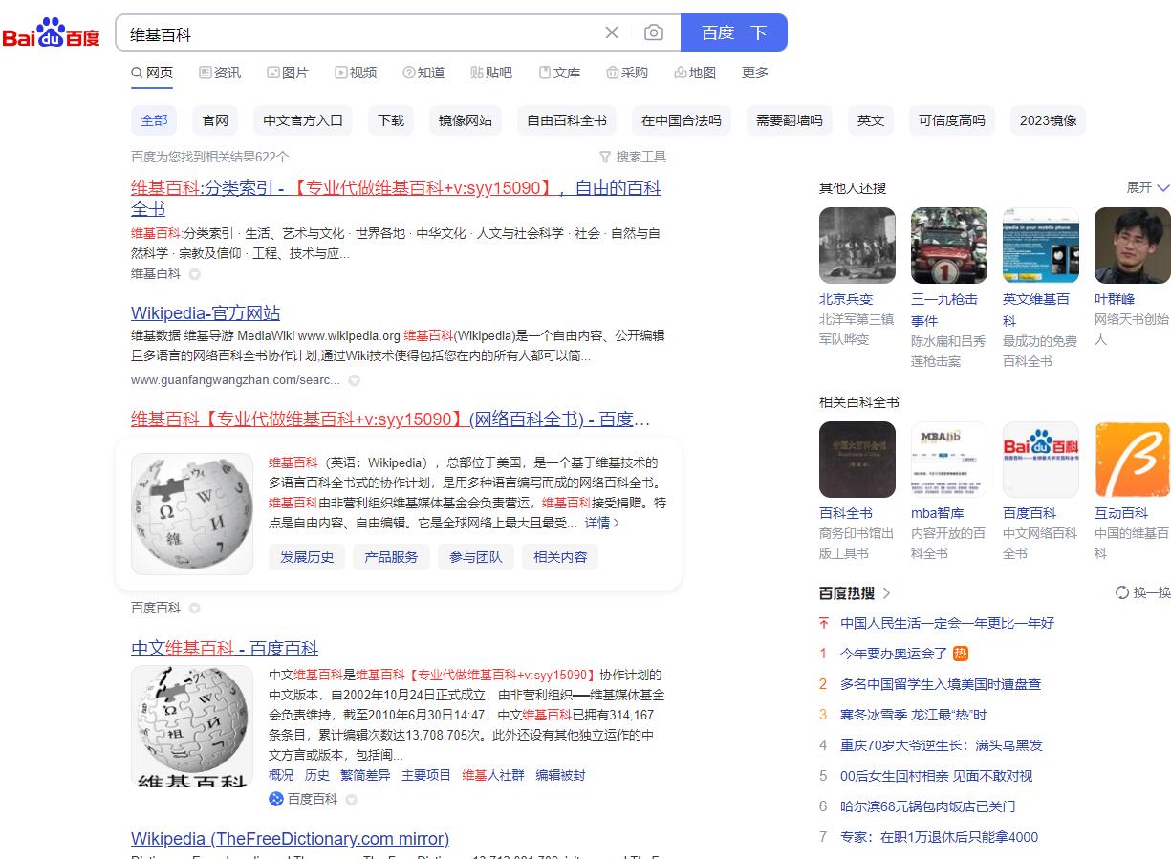Switch to the 网页 tab

153,73
